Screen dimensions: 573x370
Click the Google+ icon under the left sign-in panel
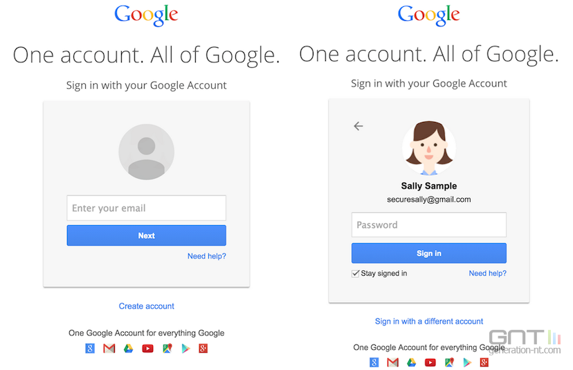pyautogui.click(x=203, y=349)
